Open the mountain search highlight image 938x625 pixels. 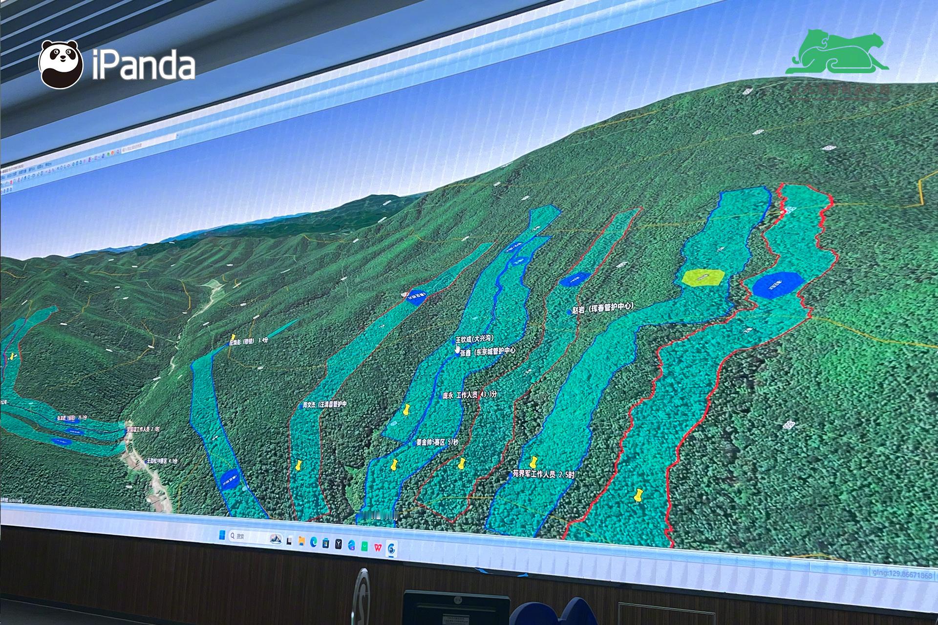tap(276, 539)
